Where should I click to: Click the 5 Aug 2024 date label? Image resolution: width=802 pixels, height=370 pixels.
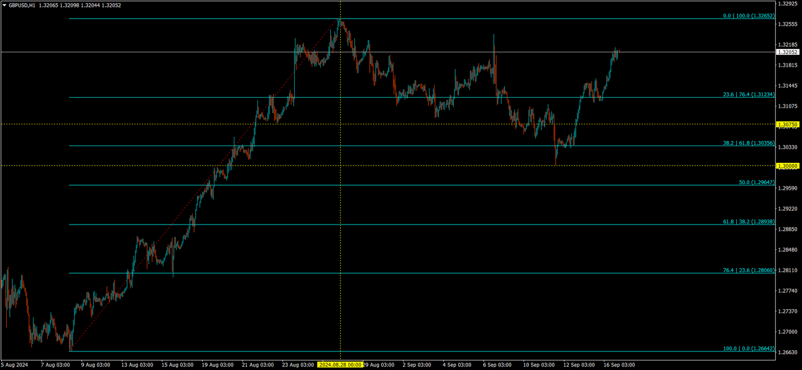(14, 365)
